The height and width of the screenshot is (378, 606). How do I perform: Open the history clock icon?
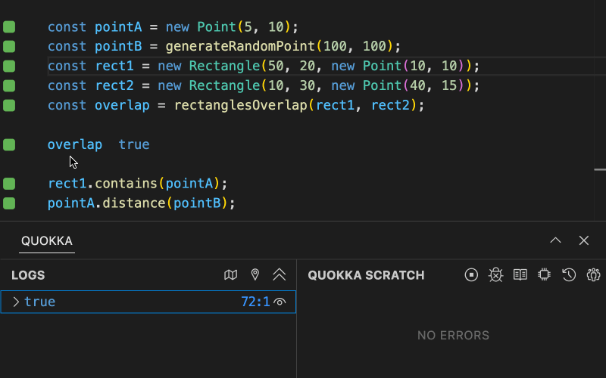tap(569, 275)
